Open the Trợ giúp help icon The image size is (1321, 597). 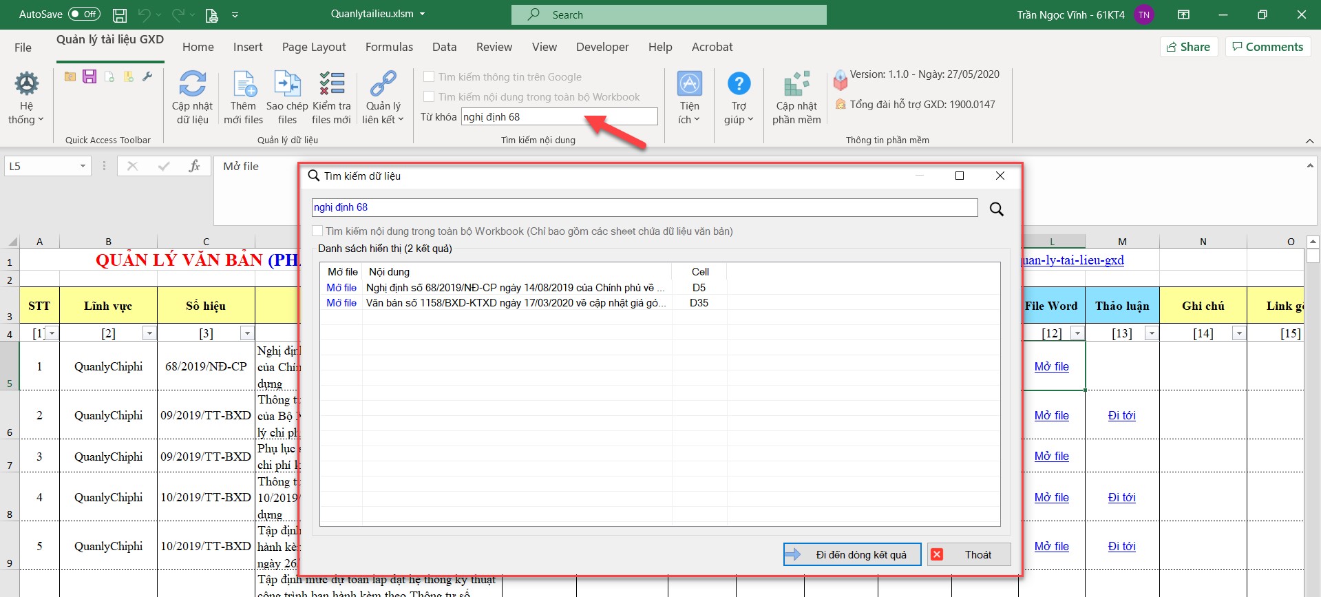[x=739, y=85]
